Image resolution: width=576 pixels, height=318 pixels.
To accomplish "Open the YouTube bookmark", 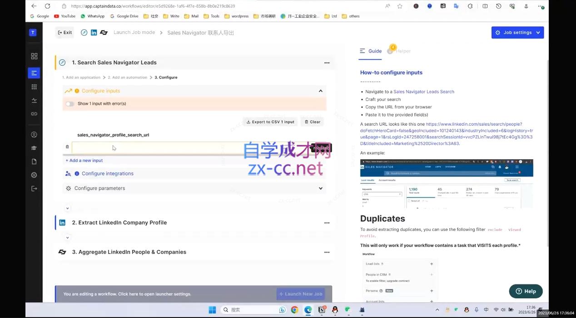I will (x=65, y=16).
